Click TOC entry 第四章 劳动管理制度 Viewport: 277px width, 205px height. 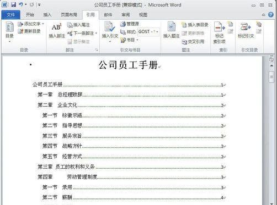(132, 177)
